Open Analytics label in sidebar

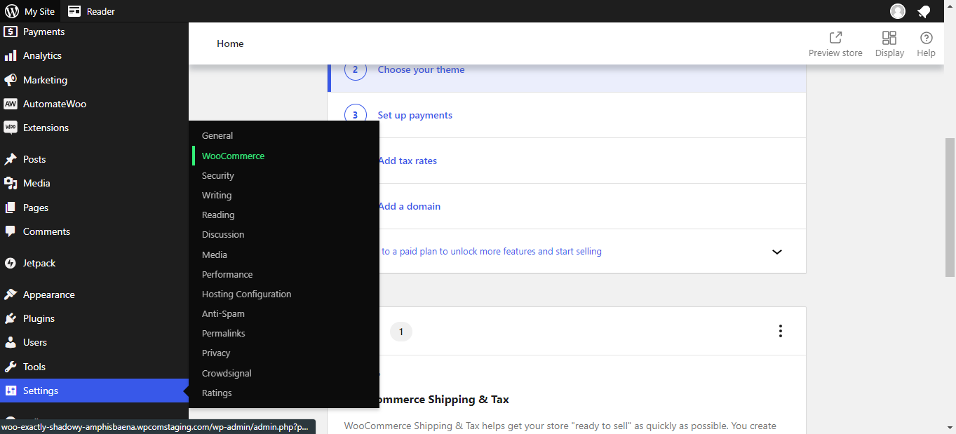tap(42, 55)
